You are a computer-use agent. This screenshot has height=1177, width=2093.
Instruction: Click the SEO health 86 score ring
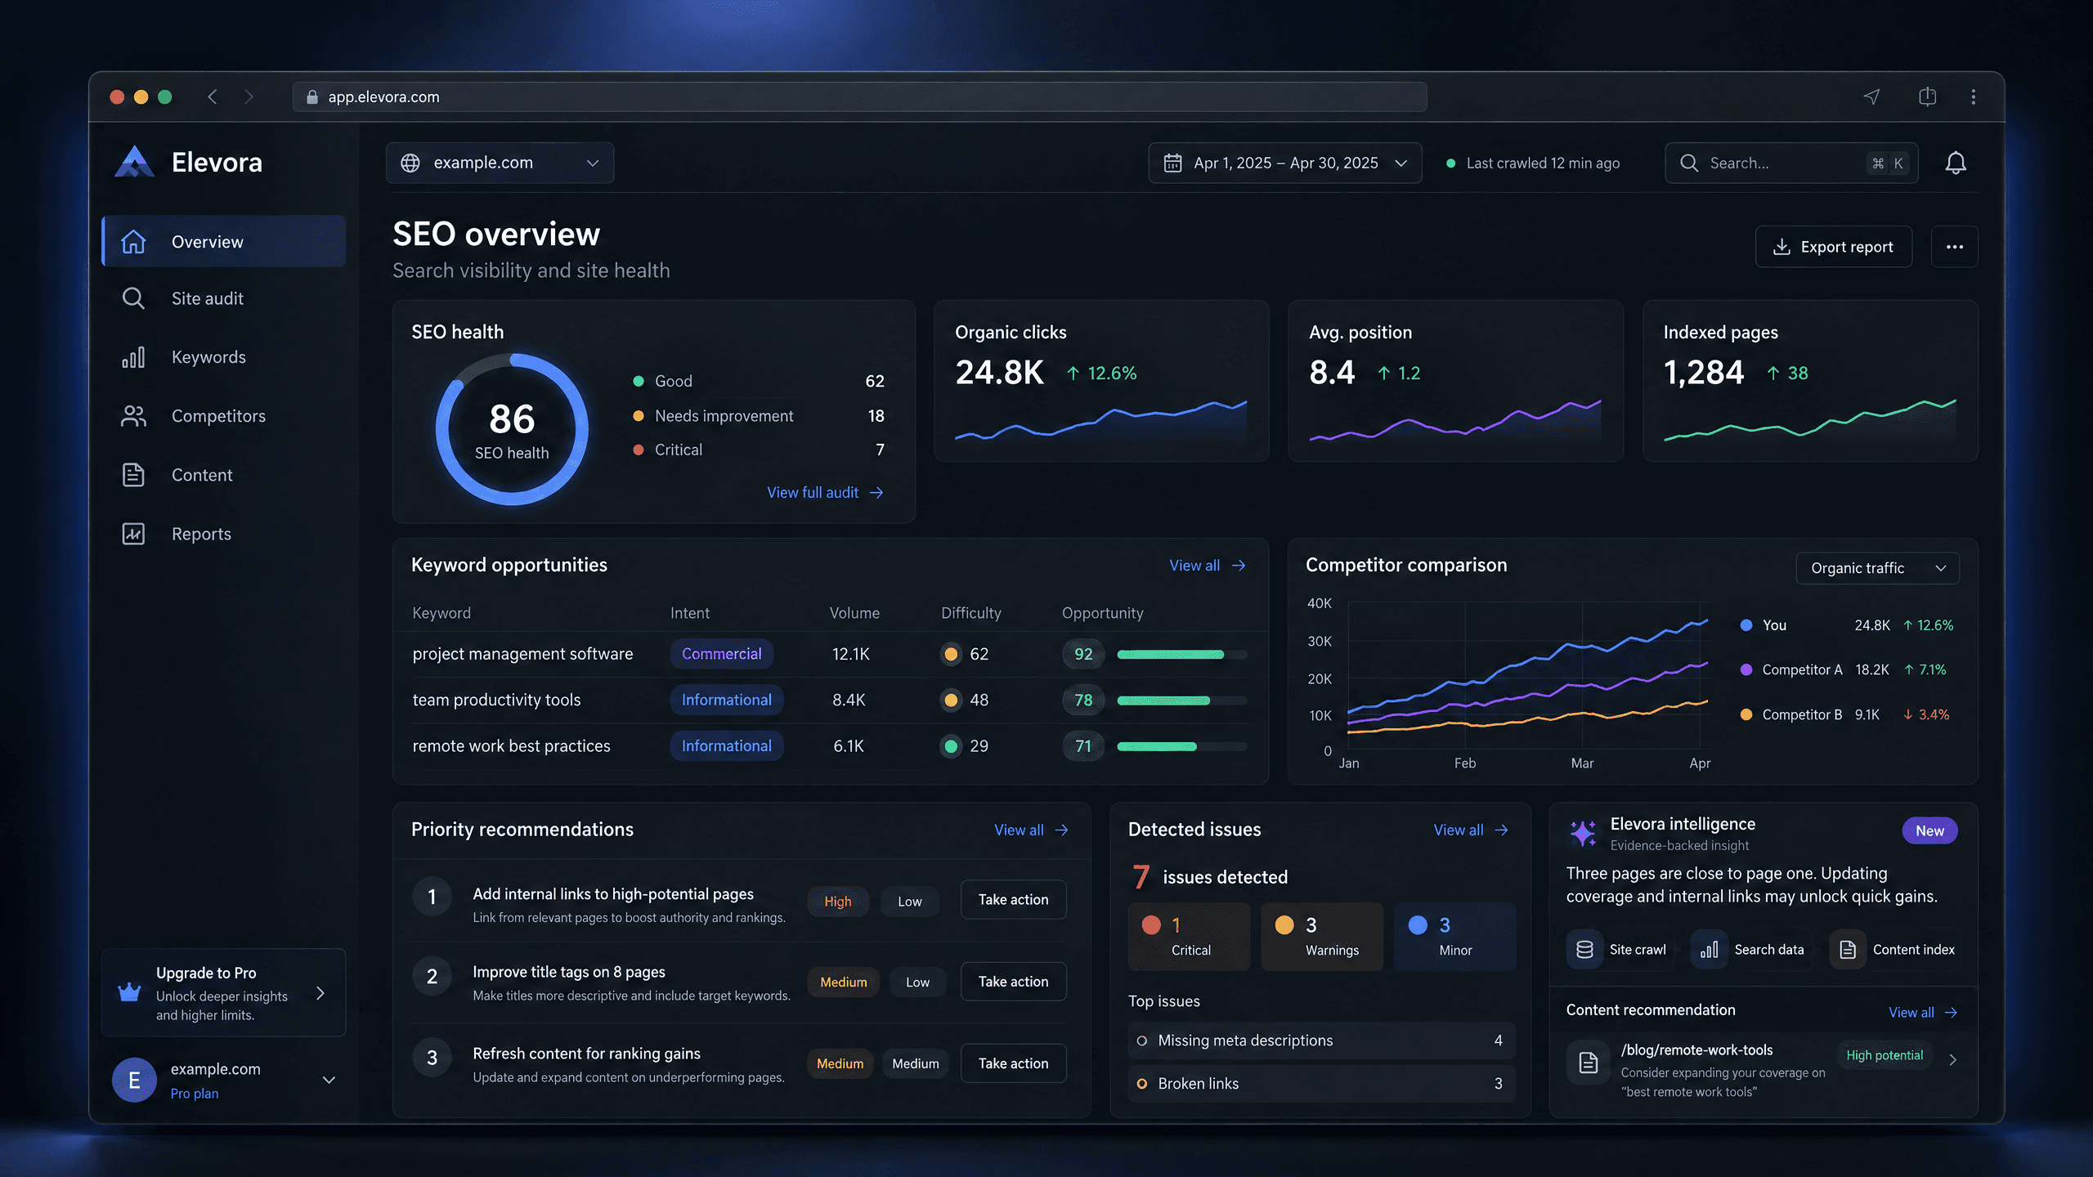pos(512,429)
